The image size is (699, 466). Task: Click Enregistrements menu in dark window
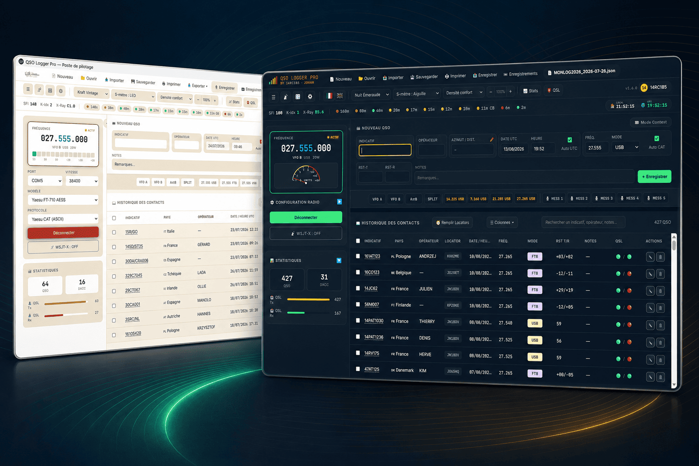(521, 74)
